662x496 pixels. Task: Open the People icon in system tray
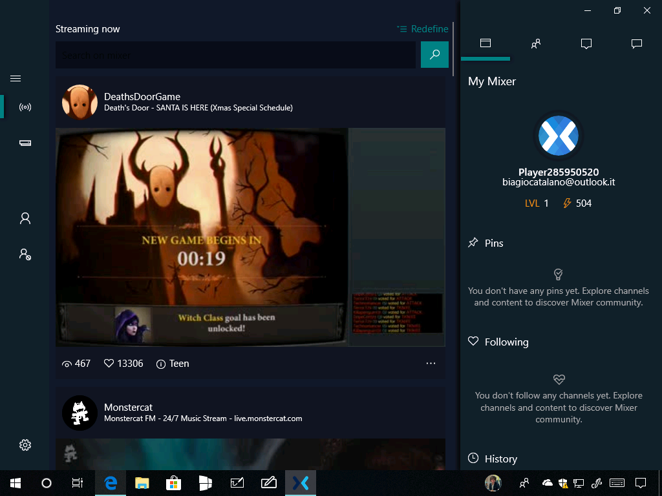pyautogui.click(x=524, y=483)
